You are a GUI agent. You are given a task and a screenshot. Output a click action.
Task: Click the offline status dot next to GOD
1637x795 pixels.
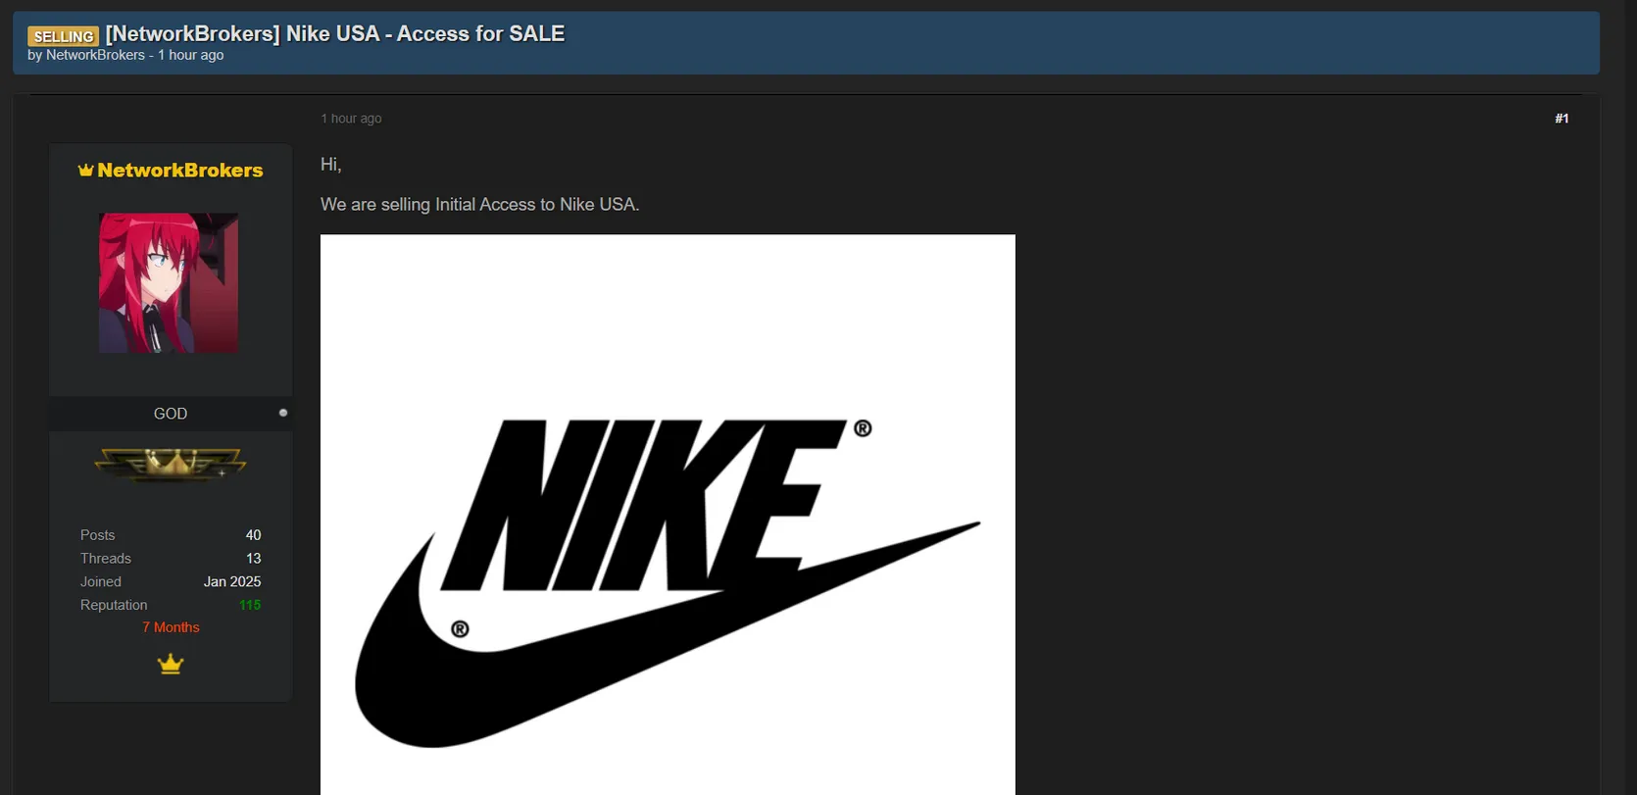[x=283, y=413]
